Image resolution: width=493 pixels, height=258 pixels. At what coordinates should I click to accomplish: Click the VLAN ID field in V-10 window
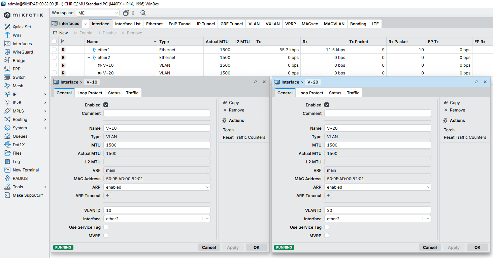(x=157, y=211)
